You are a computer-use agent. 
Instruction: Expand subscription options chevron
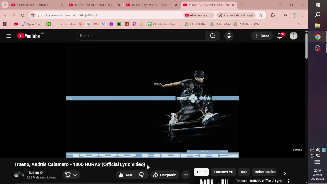tap(75, 175)
